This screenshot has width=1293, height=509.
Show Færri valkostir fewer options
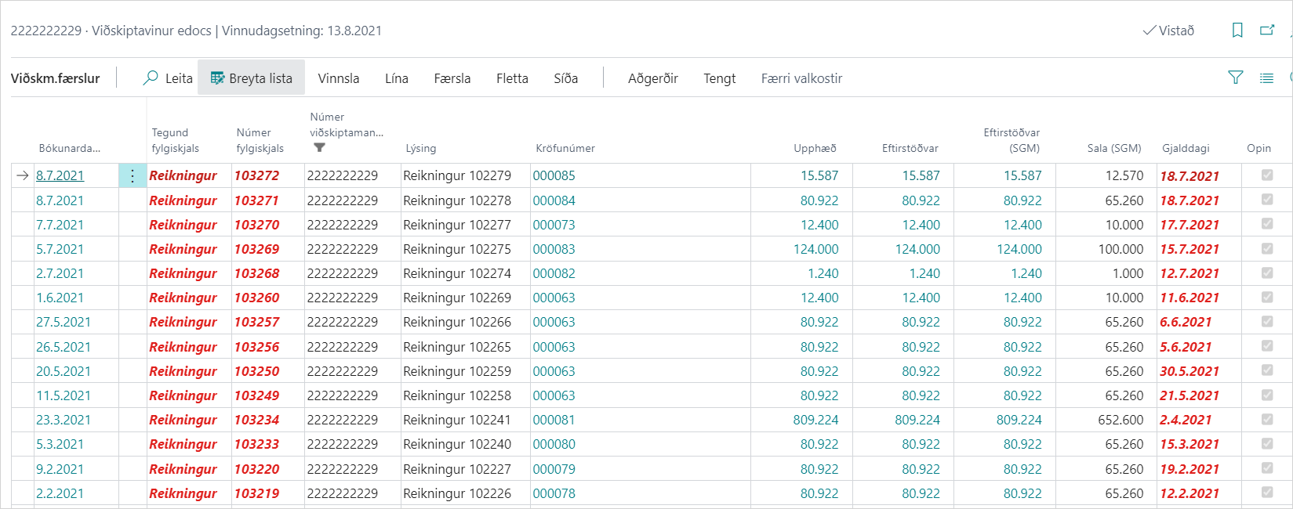click(801, 78)
